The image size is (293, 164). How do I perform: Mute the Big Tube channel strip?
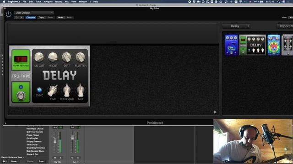[x=55, y=158]
